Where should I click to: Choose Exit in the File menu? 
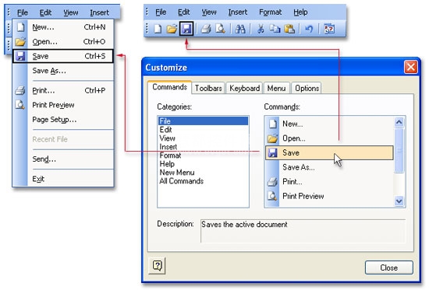click(x=63, y=179)
